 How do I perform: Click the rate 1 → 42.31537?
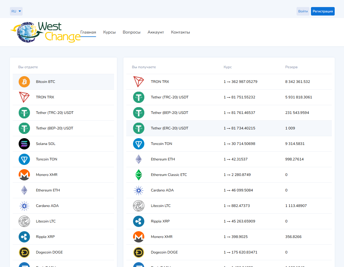click(236, 159)
